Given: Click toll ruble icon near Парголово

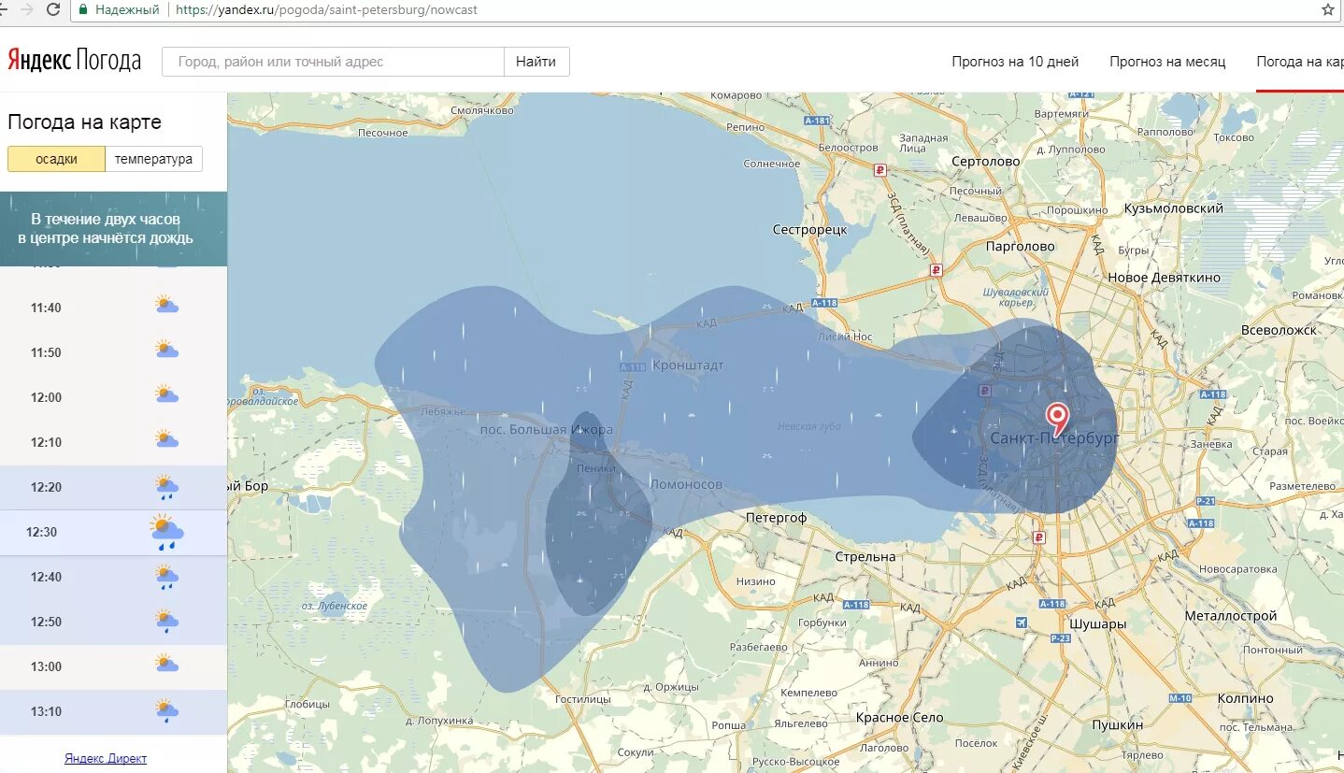Looking at the screenshot, I should click(x=935, y=270).
